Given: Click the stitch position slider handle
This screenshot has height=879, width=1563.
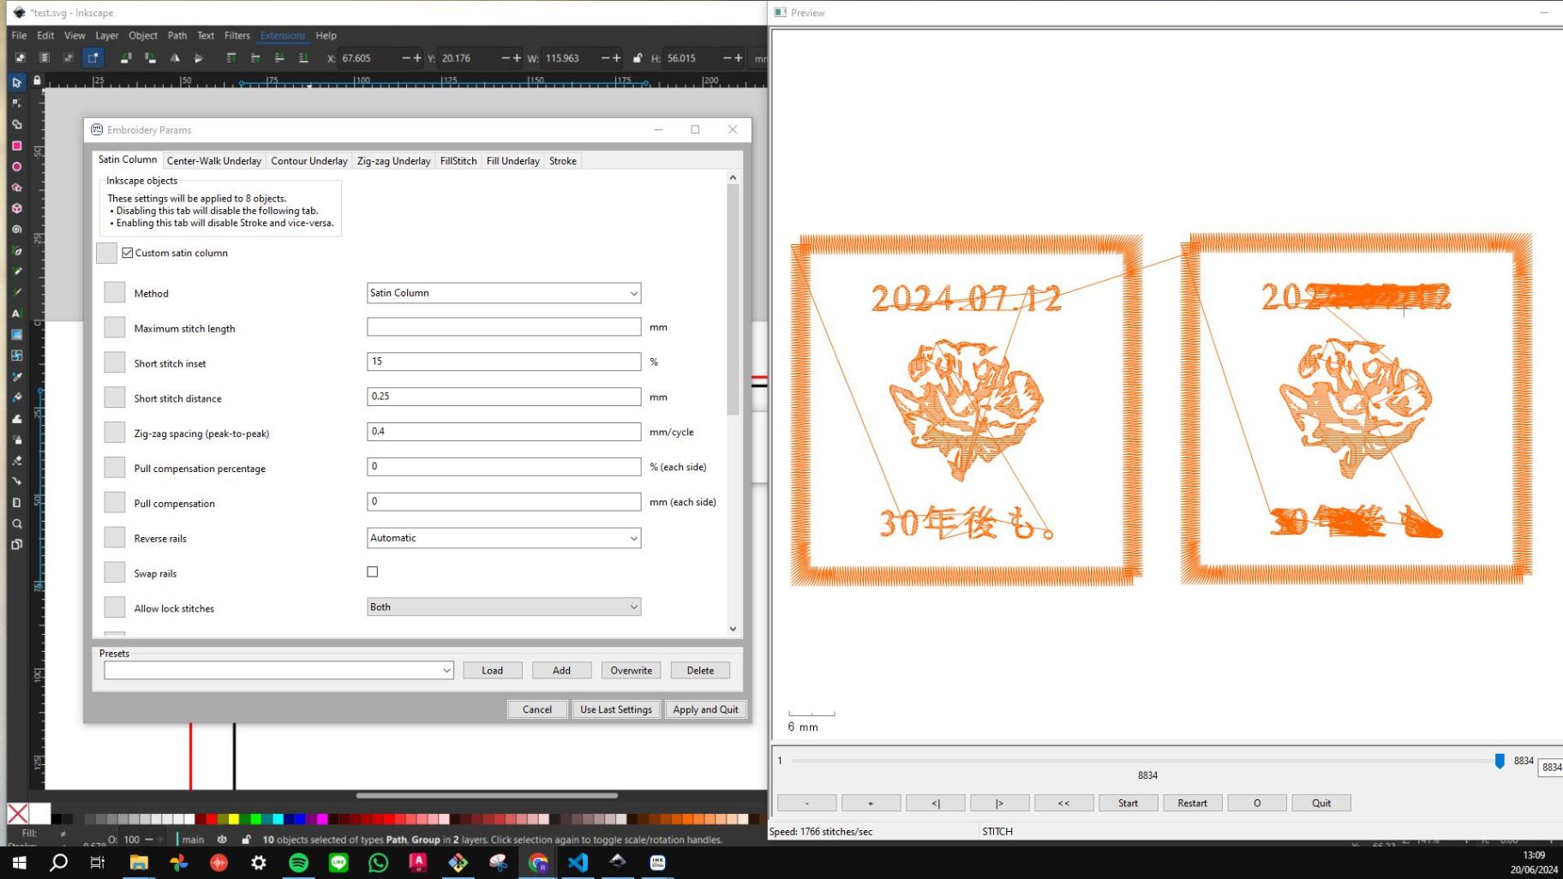Looking at the screenshot, I should pos(1500,761).
